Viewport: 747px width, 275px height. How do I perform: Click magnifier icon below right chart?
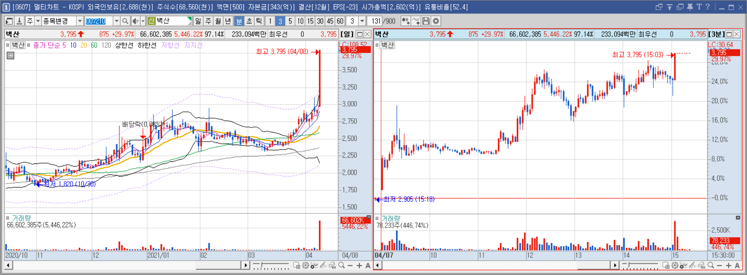point(710,265)
